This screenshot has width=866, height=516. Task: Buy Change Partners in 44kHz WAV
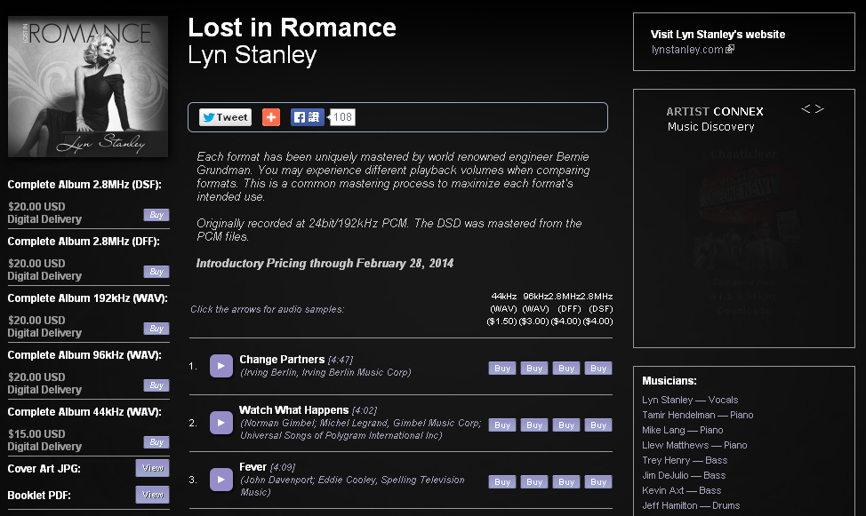click(x=502, y=368)
